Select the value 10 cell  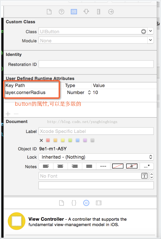point(95,92)
